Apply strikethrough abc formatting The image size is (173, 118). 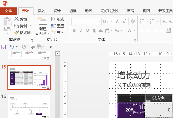point(101,31)
